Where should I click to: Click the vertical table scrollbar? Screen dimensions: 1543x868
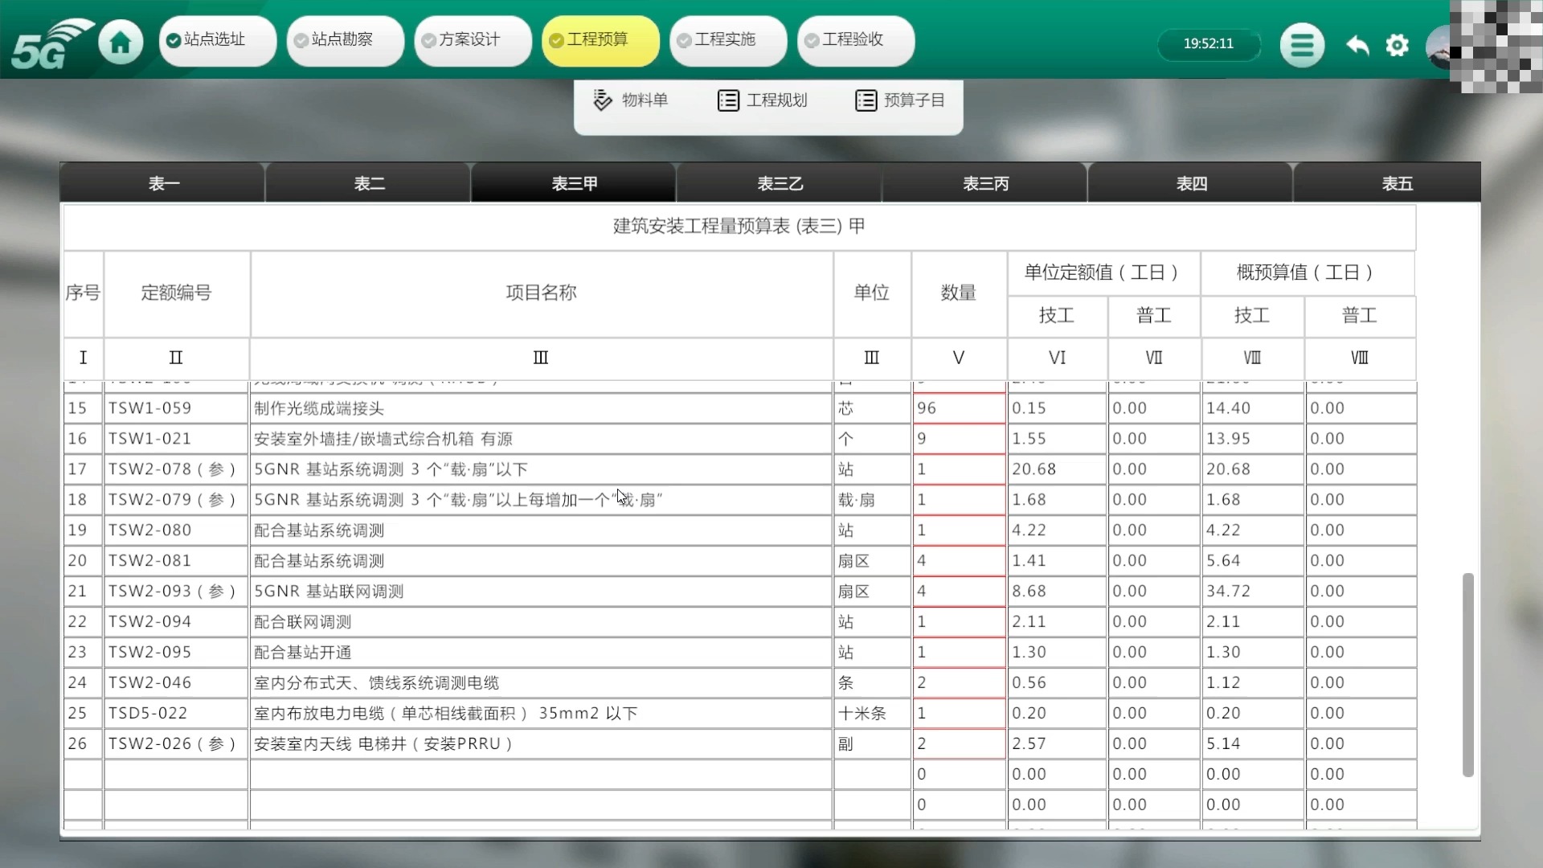(x=1468, y=675)
